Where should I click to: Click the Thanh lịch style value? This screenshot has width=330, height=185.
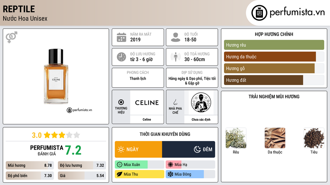(x=138, y=78)
